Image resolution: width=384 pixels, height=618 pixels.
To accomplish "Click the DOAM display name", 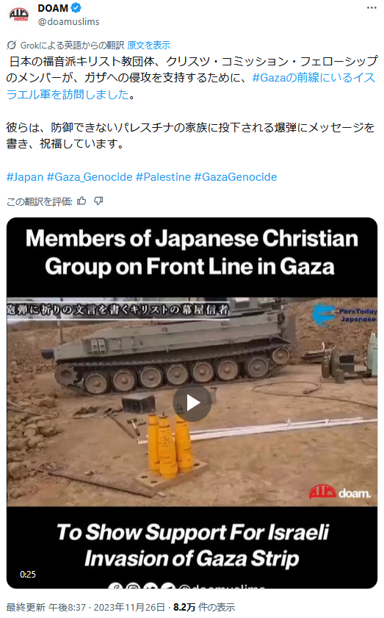I will tap(53, 8).
